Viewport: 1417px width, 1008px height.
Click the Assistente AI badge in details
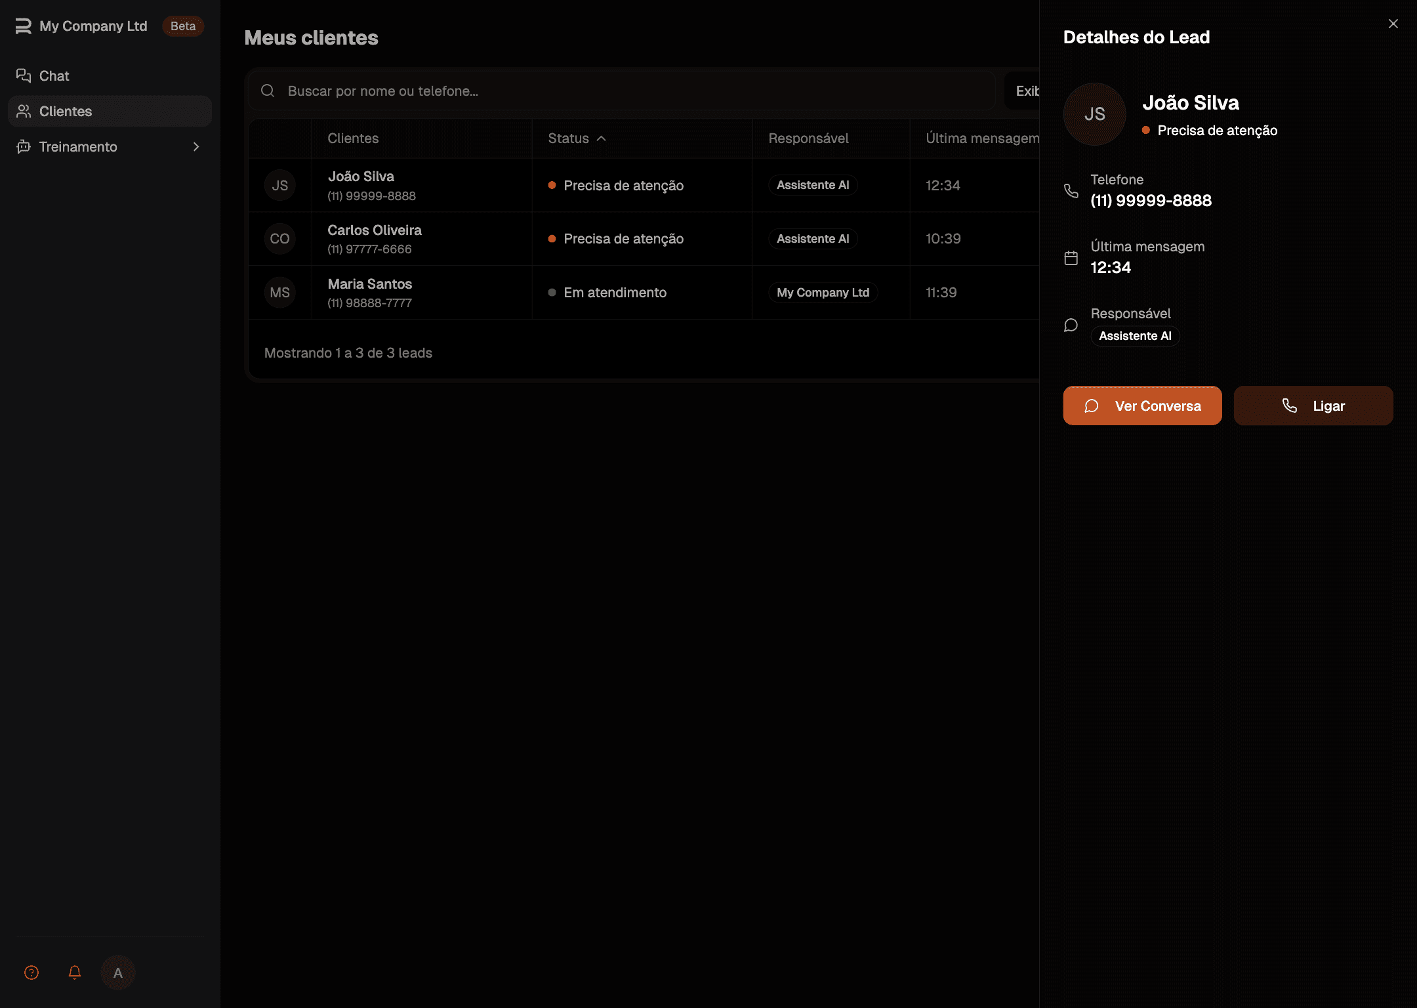pos(1135,336)
